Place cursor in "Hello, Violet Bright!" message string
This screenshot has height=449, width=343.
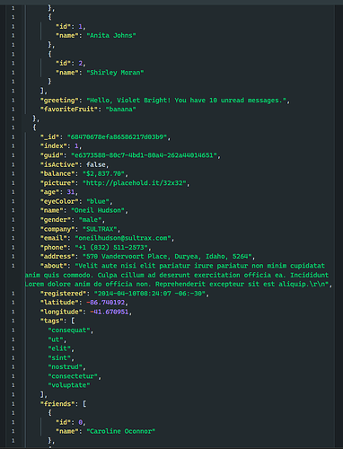coord(188,101)
